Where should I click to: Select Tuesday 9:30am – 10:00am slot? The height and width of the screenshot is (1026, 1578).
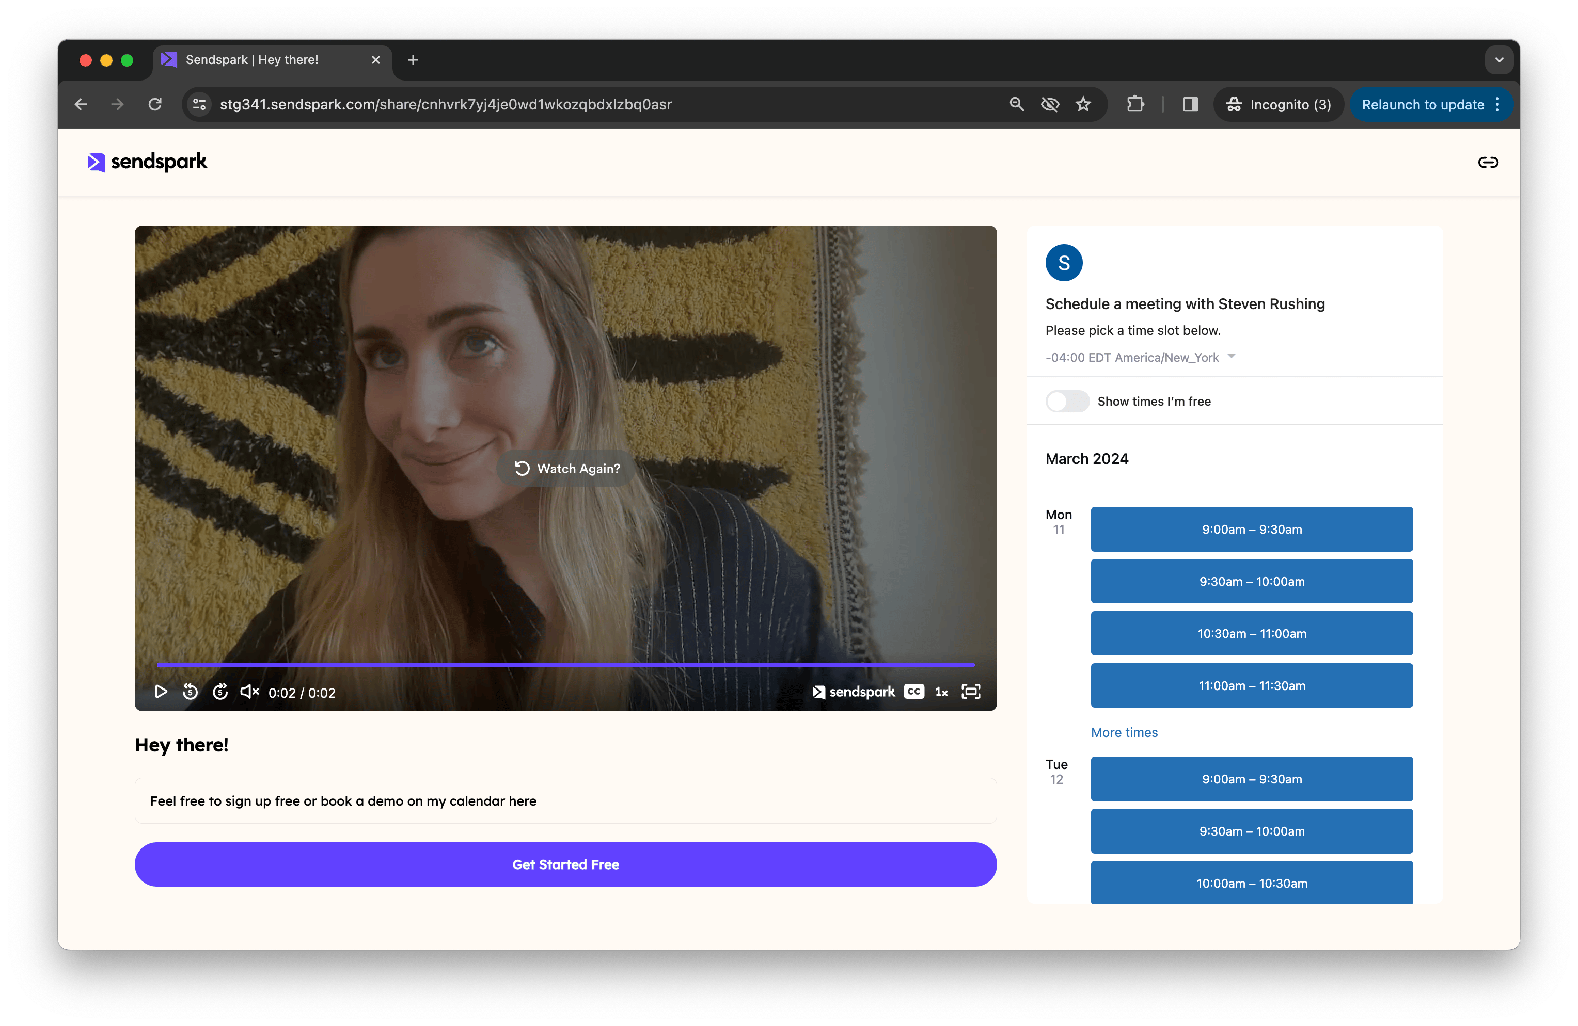(1252, 831)
